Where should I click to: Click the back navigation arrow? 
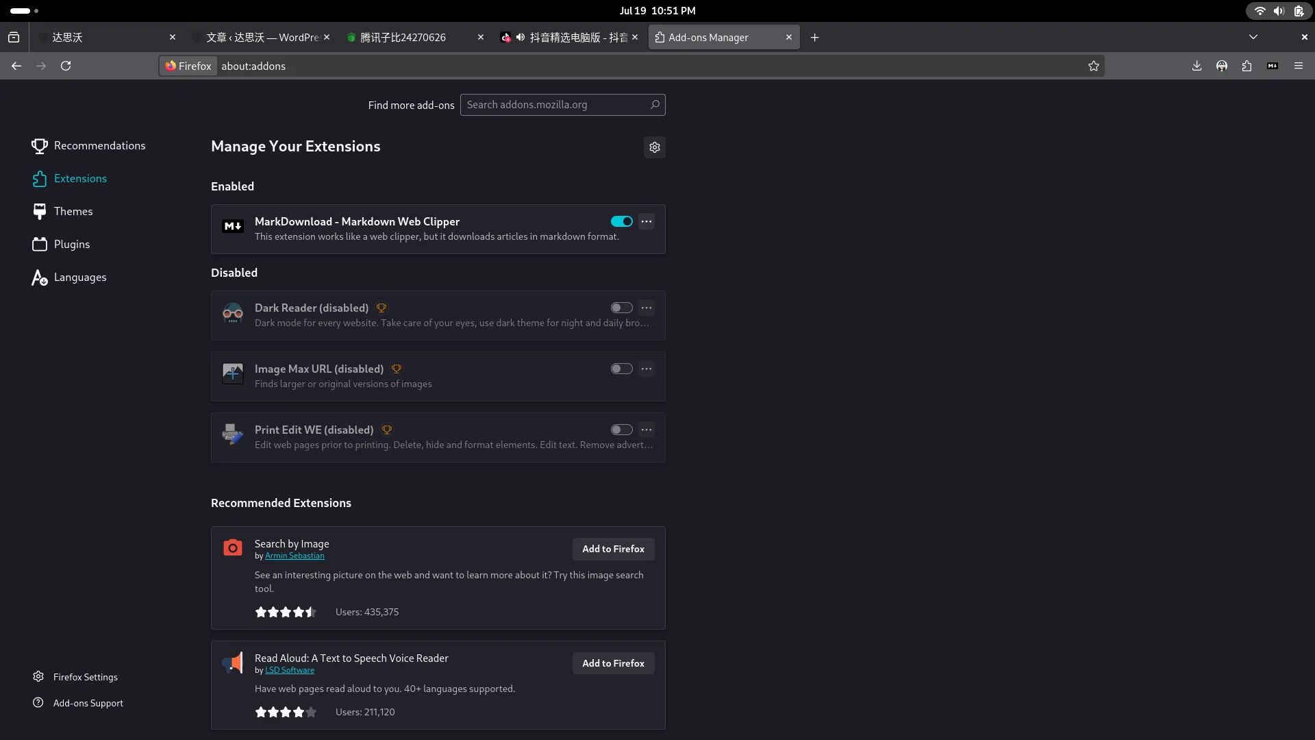click(16, 66)
